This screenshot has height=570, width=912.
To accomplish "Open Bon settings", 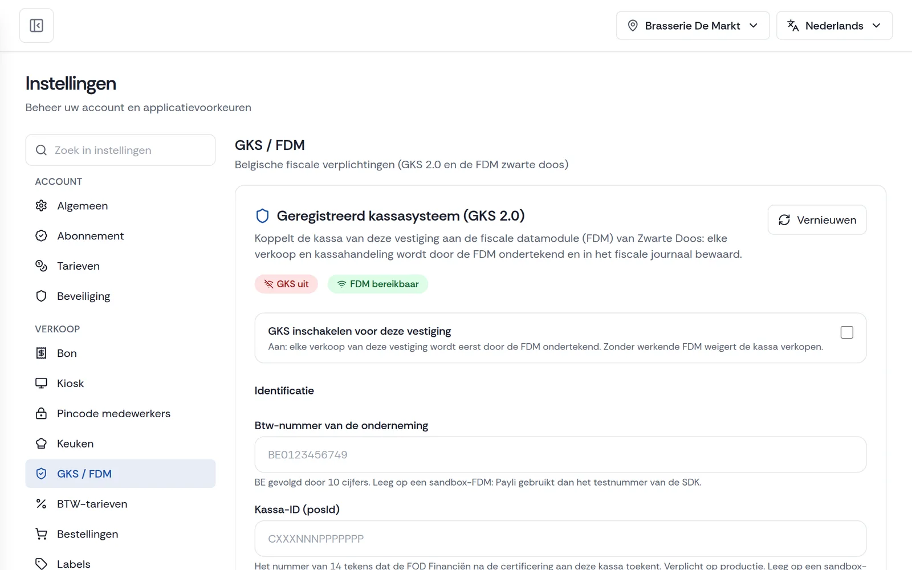I will click(x=120, y=353).
